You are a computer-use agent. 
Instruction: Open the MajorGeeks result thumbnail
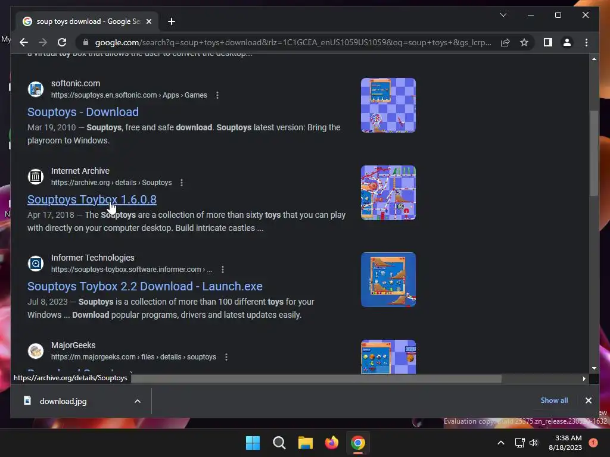(x=388, y=357)
